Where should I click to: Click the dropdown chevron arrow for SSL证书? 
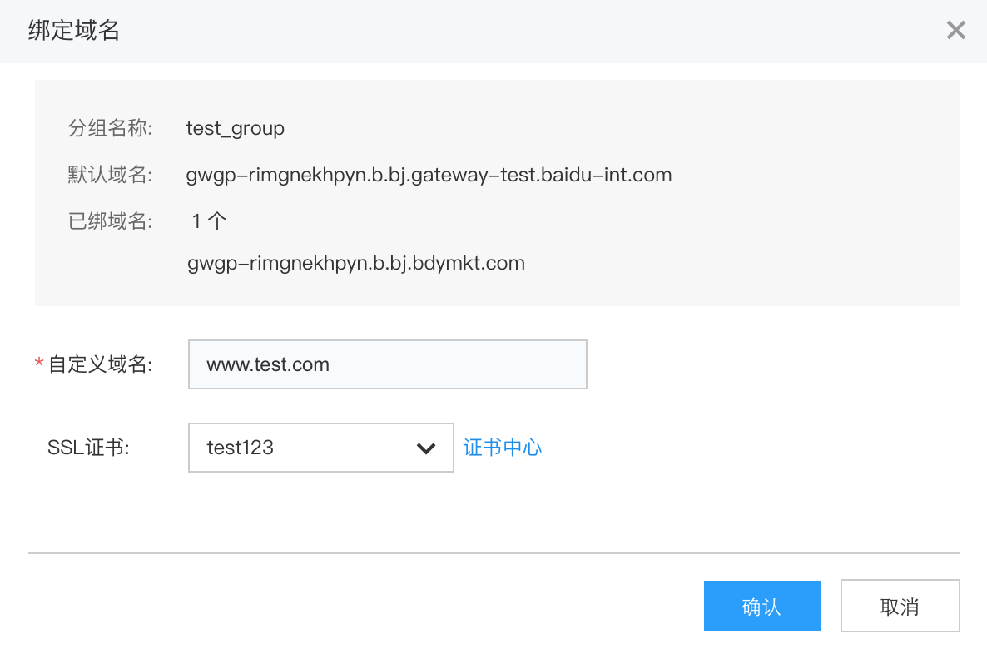click(426, 448)
